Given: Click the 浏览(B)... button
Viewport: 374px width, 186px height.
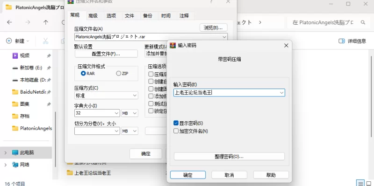Looking at the screenshot, I should [x=213, y=28].
